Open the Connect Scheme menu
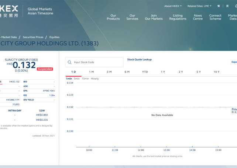 point(215,17)
